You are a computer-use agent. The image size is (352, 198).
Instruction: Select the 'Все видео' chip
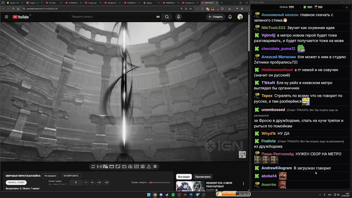184,177
